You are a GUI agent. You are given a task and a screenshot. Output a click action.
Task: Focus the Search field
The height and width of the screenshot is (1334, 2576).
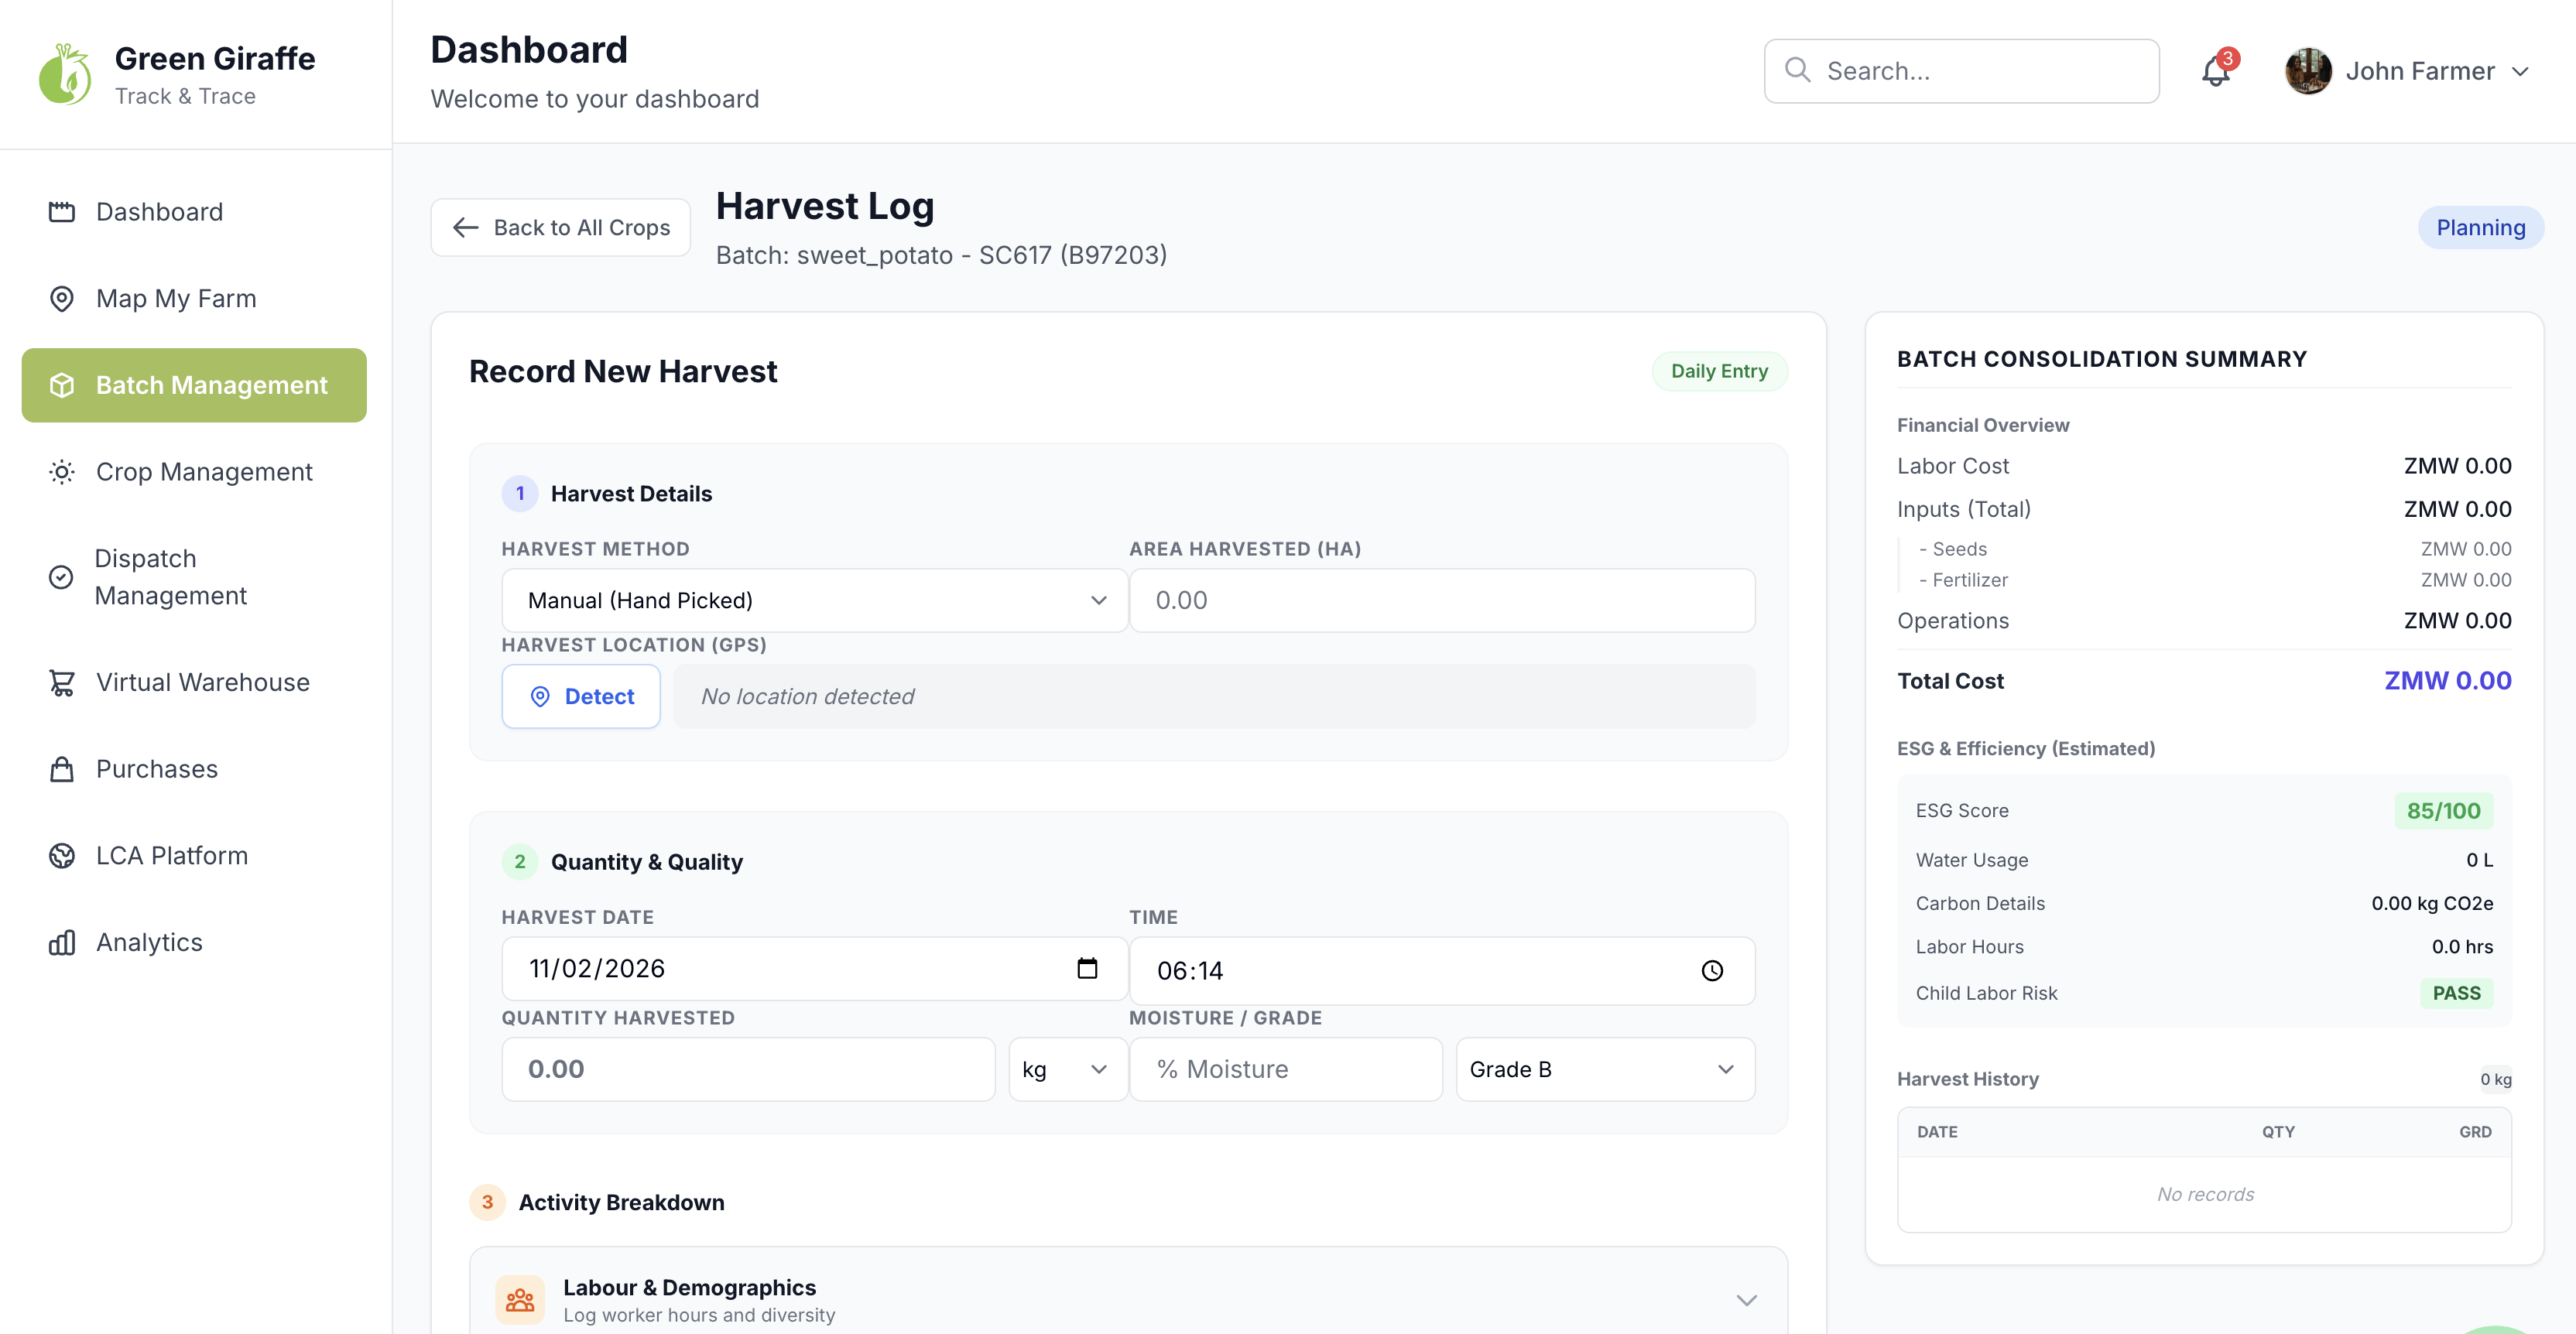coord(1961,71)
